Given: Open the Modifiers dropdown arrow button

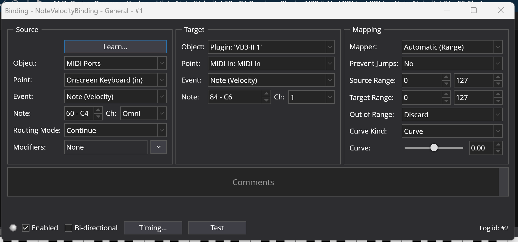Looking at the screenshot, I should 158,147.
